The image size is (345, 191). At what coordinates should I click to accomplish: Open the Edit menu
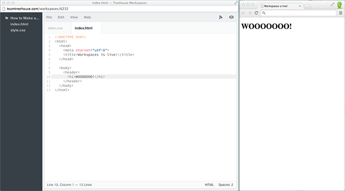click(x=61, y=17)
